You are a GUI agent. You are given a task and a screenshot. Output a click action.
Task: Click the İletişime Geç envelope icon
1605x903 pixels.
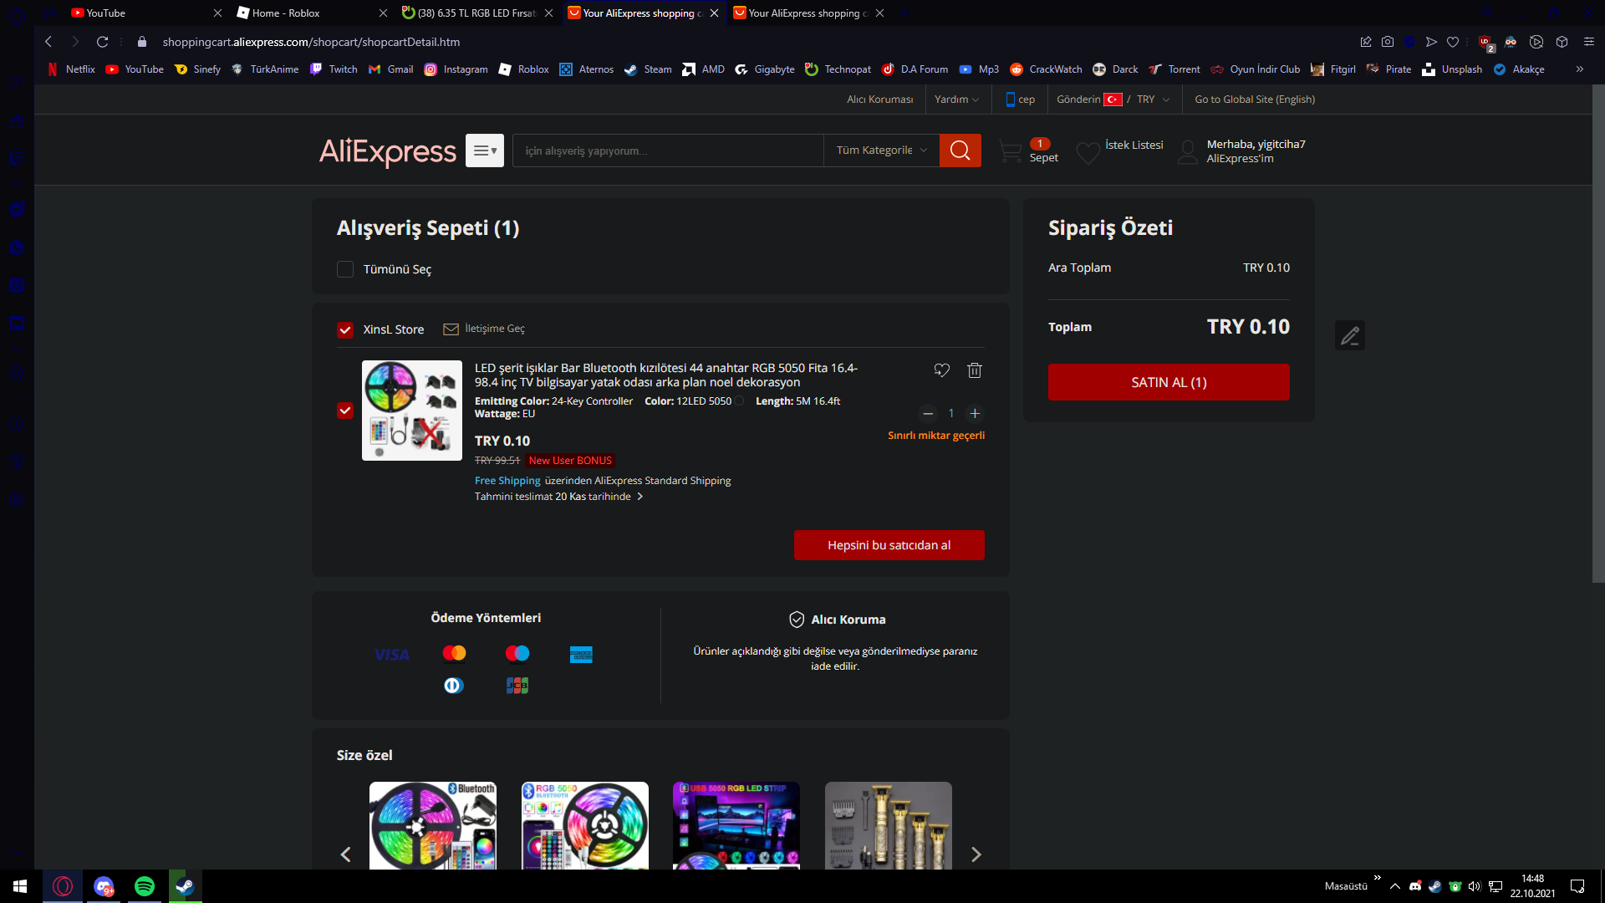click(x=451, y=329)
